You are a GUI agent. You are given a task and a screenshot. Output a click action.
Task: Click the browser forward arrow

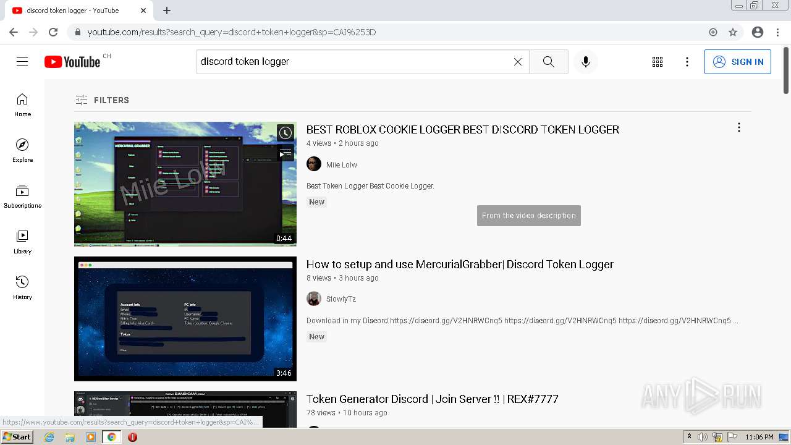[x=33, y=32]
